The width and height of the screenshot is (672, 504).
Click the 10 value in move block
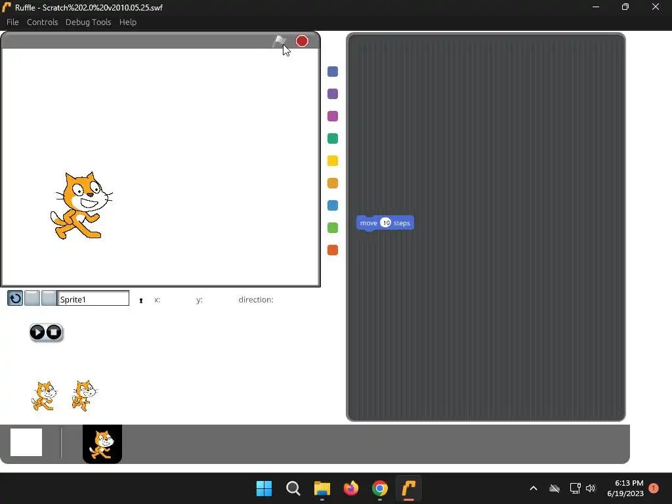[386, 223]
